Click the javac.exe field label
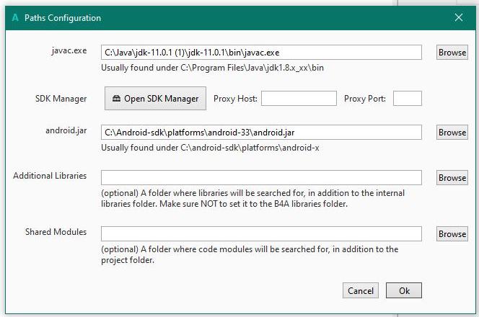The image size is (479, 317). pos(66,51)
